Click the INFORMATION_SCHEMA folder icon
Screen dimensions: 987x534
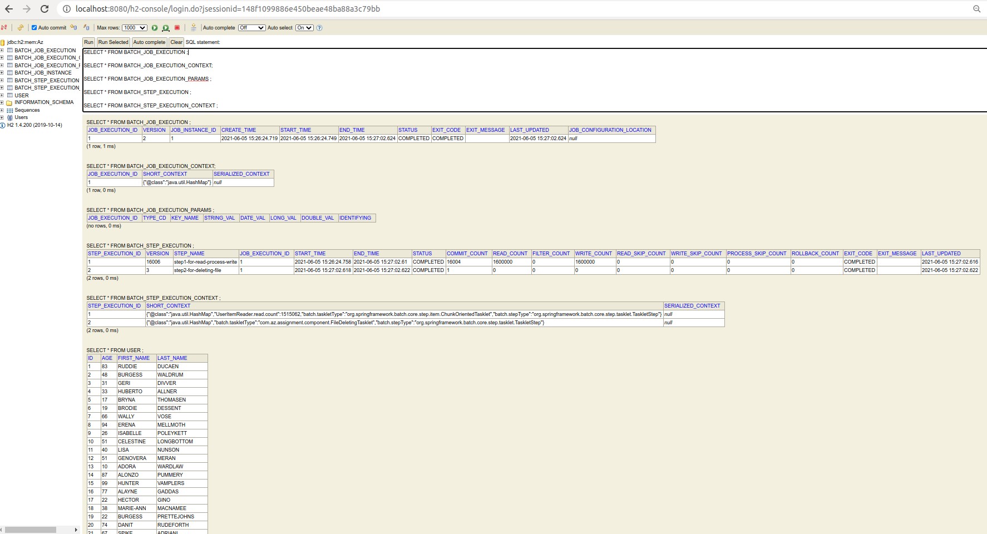coord(9,102)
